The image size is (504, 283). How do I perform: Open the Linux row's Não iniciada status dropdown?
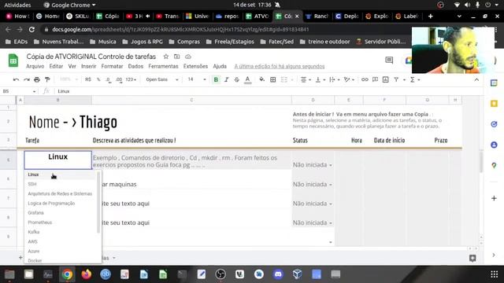pyautogui.click(x=331, y=165)
